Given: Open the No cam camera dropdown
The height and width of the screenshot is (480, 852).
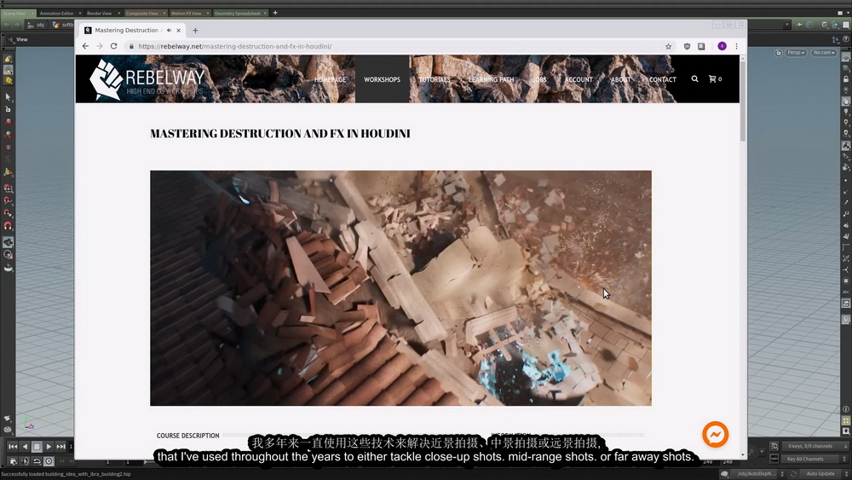Looking at the screenshot, I should pyautogui.click(x=824, y=53).
